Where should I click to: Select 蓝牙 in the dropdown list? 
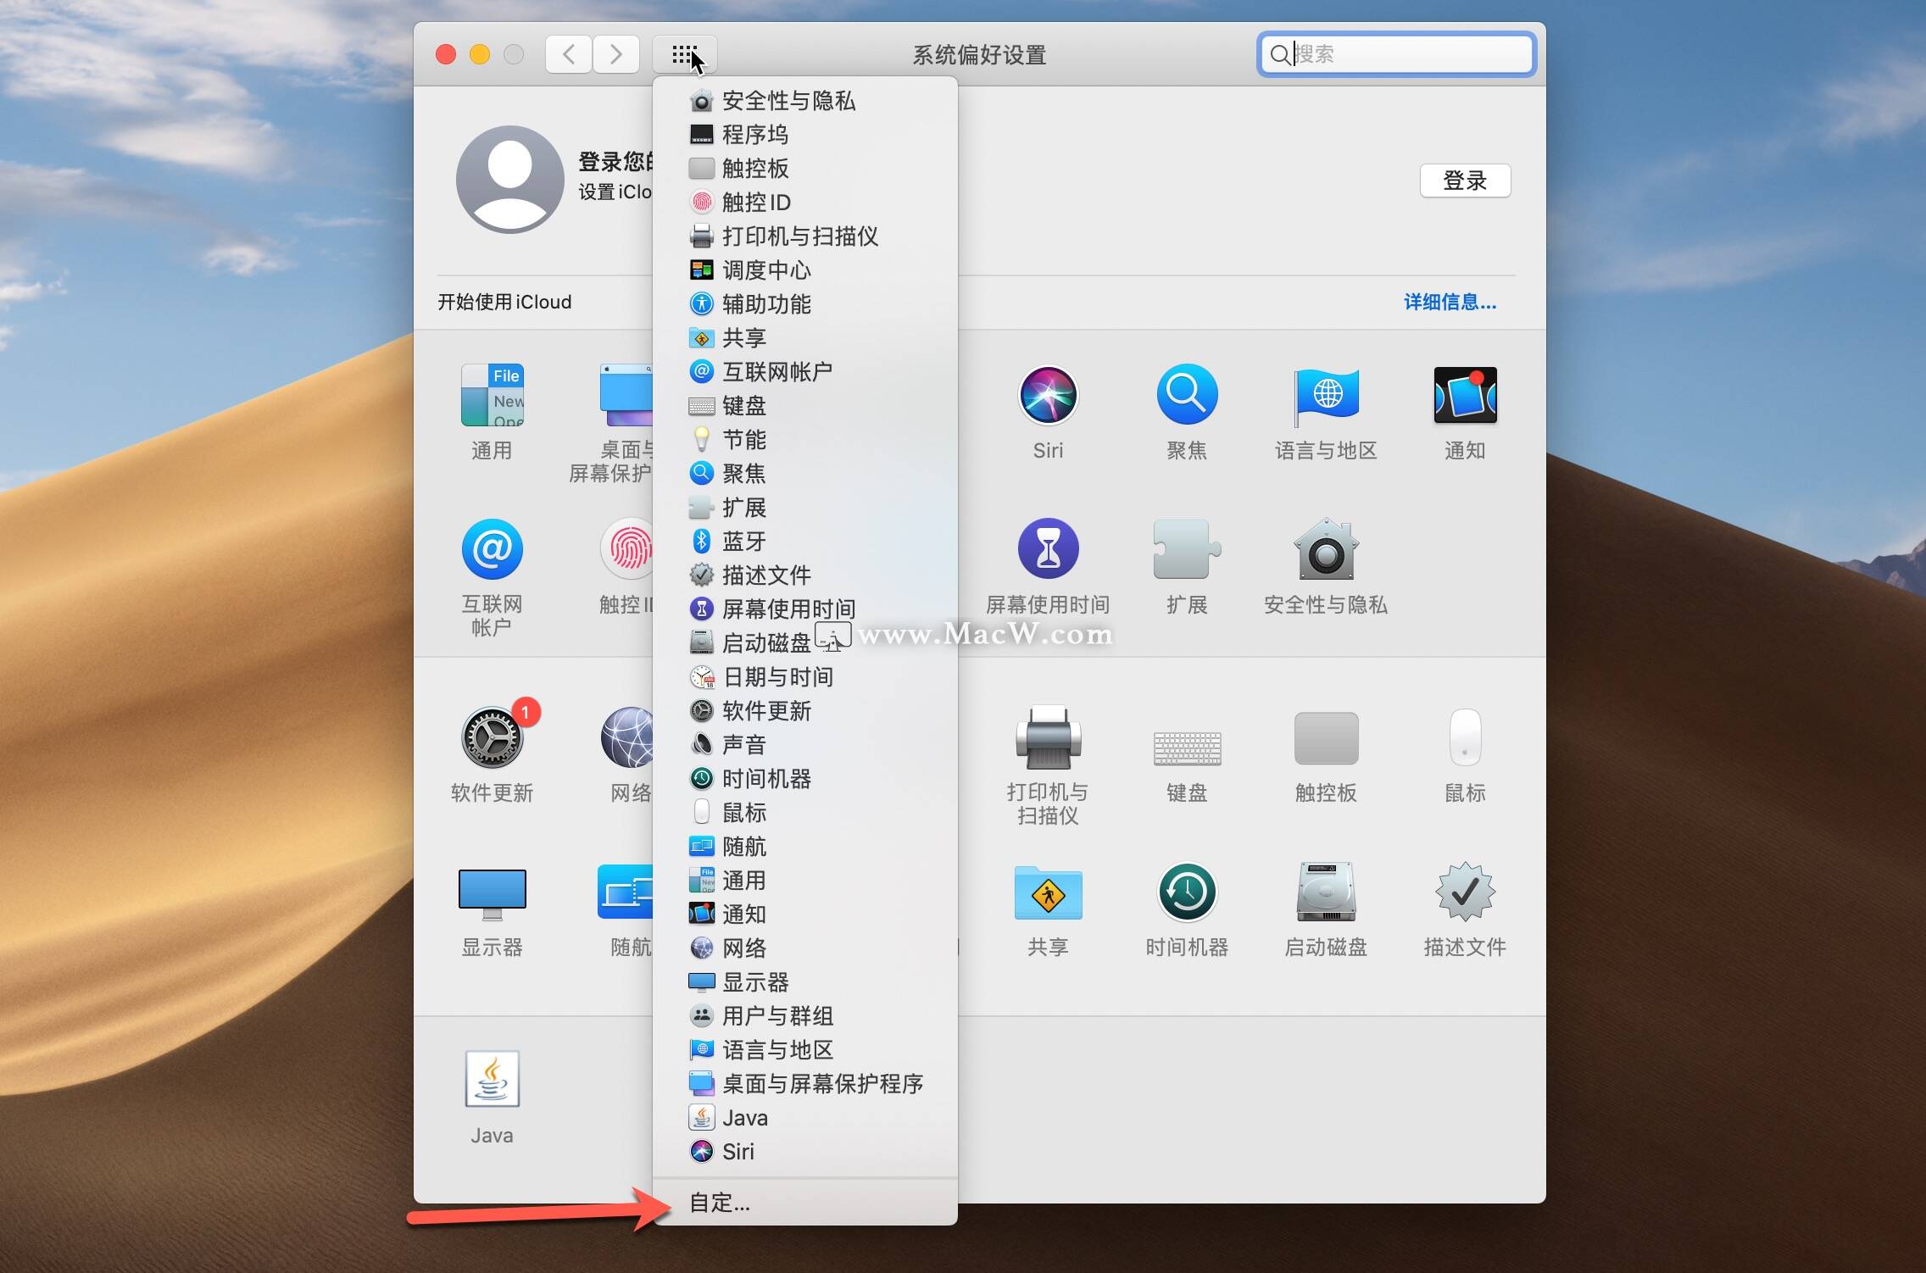coord(743,541)
